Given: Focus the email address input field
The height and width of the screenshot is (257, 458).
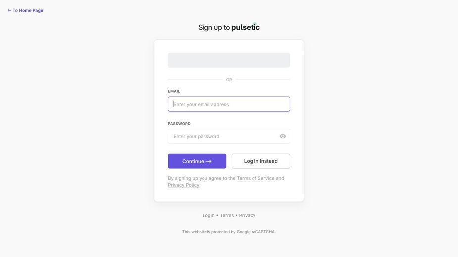Looking at the screenshot, I should click(x=229, y=104).
